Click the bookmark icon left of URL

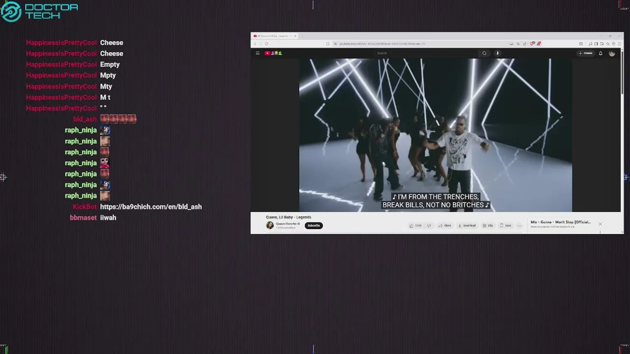pyautogui.click(x=328, y=44)
